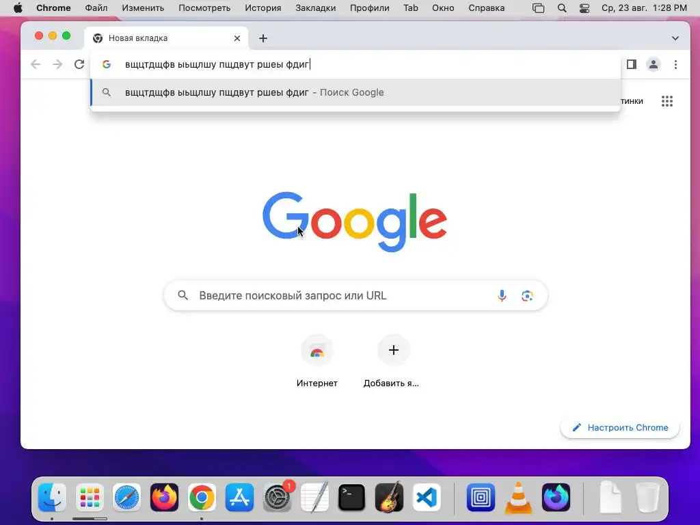The height and width of the screenshot is (525, 700).
Task: Open Spotlight search in menu bar
Action: click(562, 8)
